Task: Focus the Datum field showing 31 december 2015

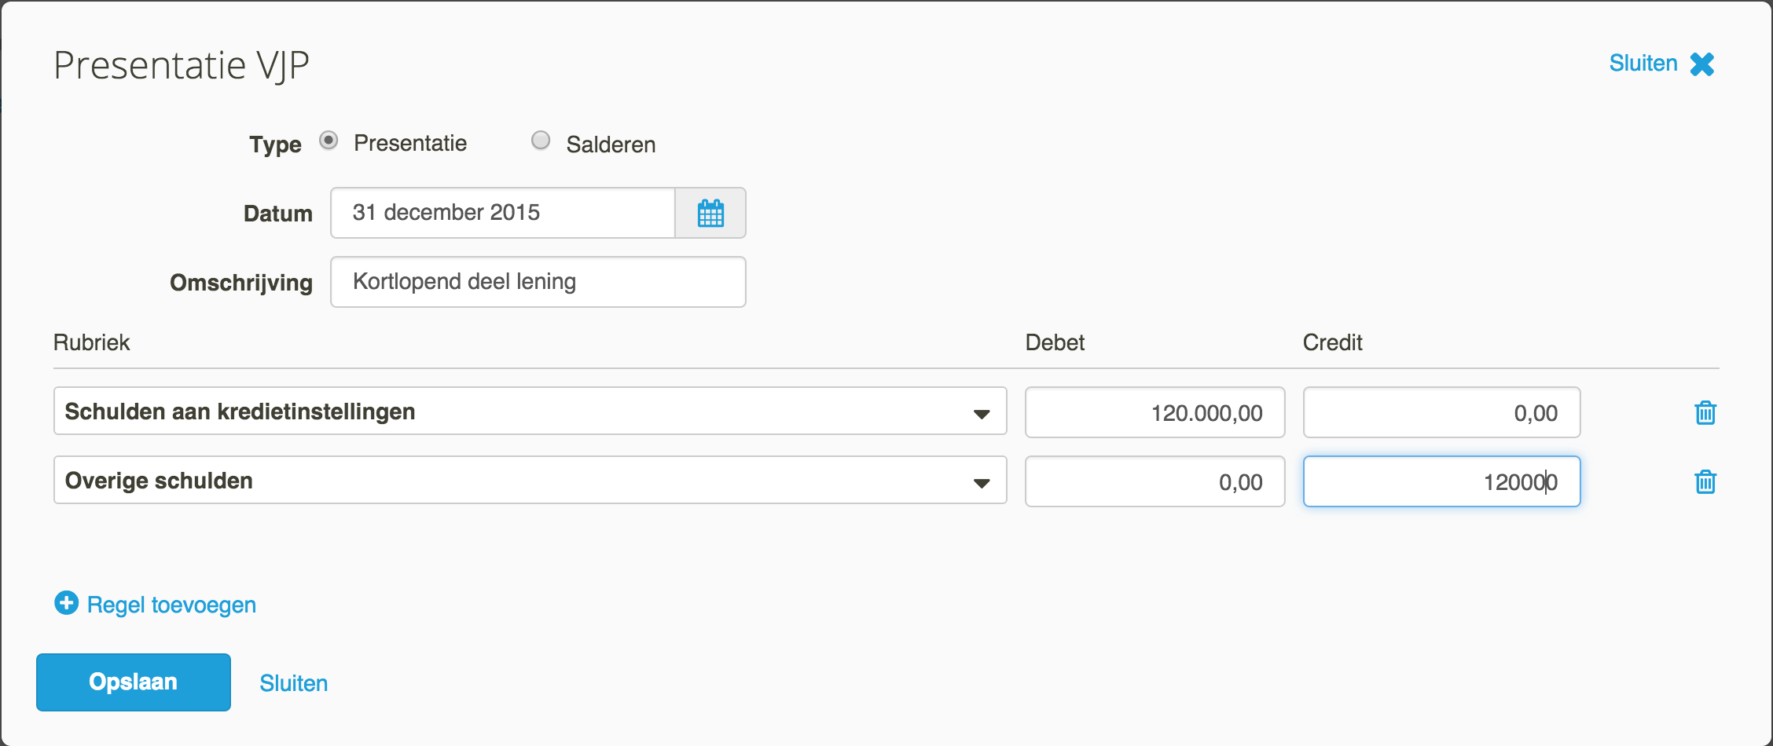Action: point(503,213)
